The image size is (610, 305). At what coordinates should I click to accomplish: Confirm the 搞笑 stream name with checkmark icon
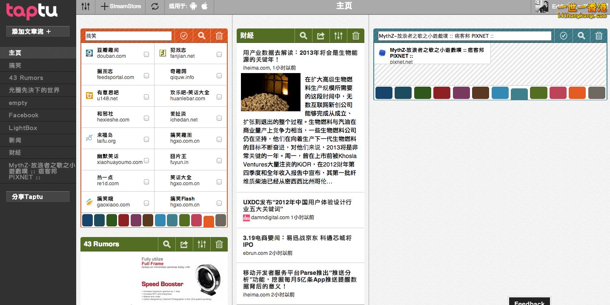click(x=184, y=36)
